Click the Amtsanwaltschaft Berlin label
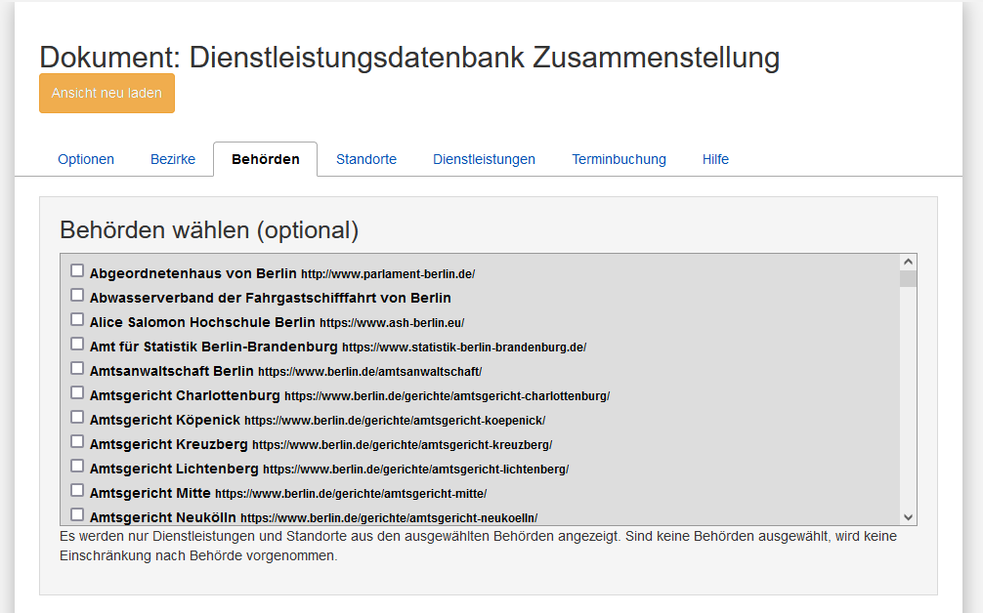The height and width of the screenshot is (613, 983). (171, 371)
